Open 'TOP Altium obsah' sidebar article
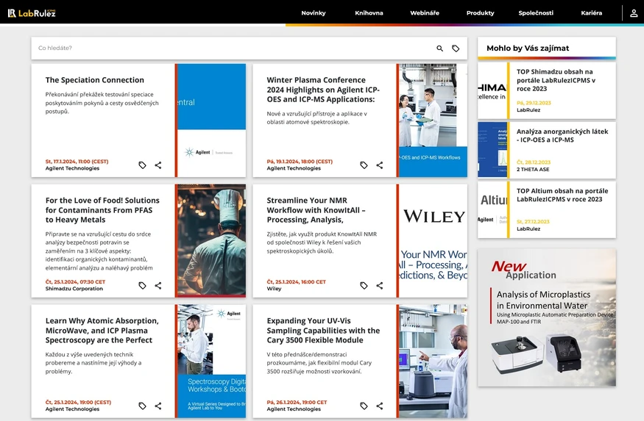 click(562, 195)
